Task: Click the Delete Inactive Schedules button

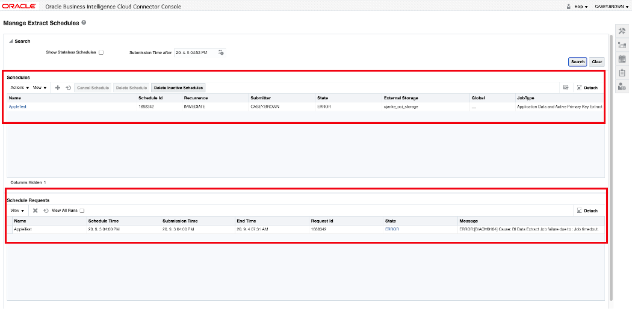Action: click(178, 88)
